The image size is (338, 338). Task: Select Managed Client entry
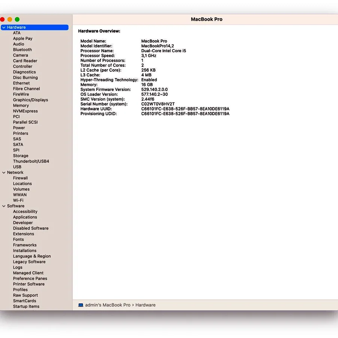click(x=28, y=273)
